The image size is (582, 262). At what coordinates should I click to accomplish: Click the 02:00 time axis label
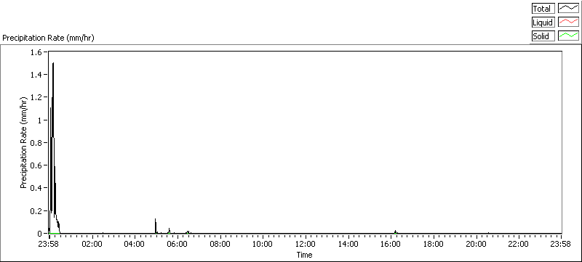coord(92,244)
